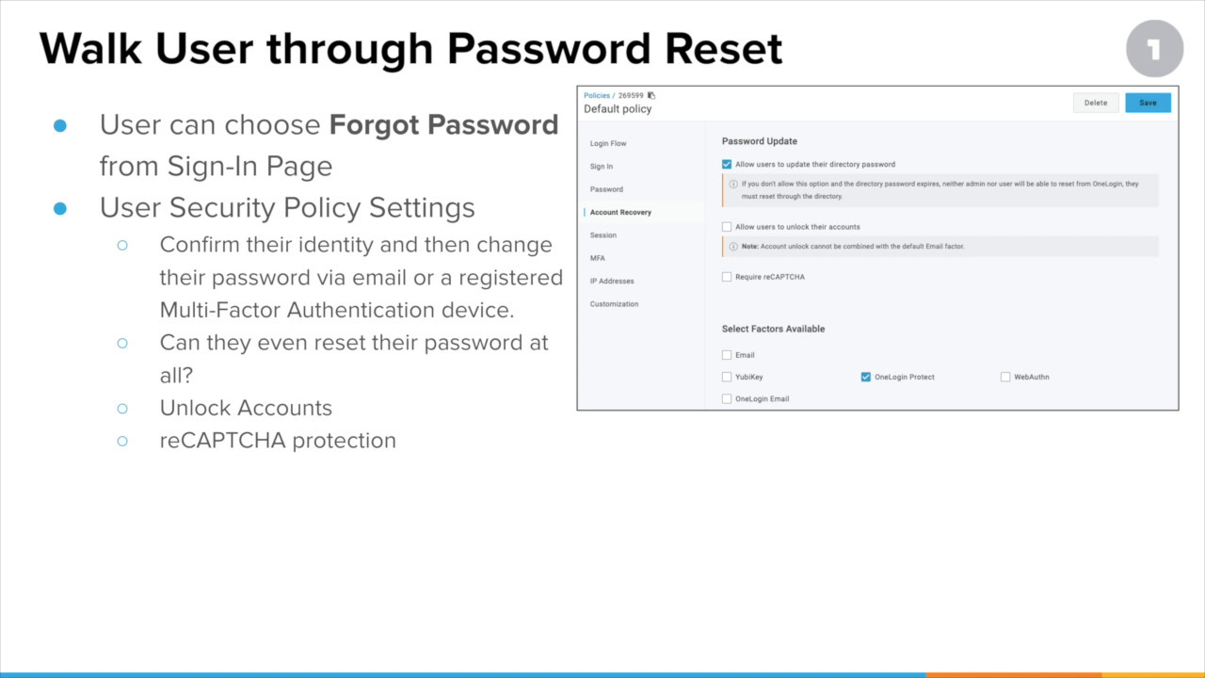
Task: Enable the Email factor checkbox
Action: (727, 355)
